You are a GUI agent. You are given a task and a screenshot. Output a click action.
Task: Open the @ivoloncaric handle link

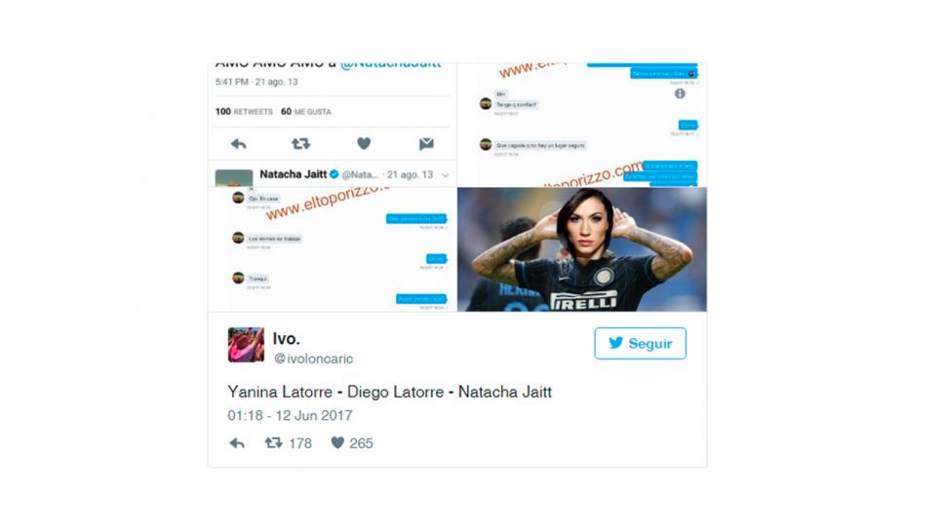coord(314,359)
